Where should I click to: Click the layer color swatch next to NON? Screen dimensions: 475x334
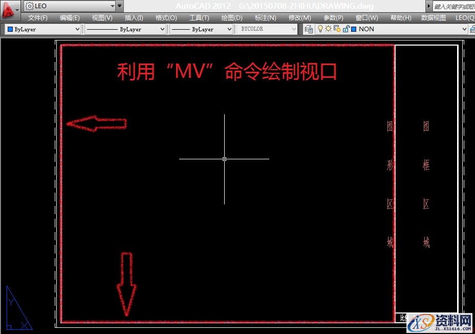tap(354, 29)
